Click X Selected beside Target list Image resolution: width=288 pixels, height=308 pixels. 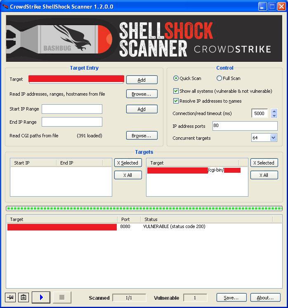tap(264, 162)
